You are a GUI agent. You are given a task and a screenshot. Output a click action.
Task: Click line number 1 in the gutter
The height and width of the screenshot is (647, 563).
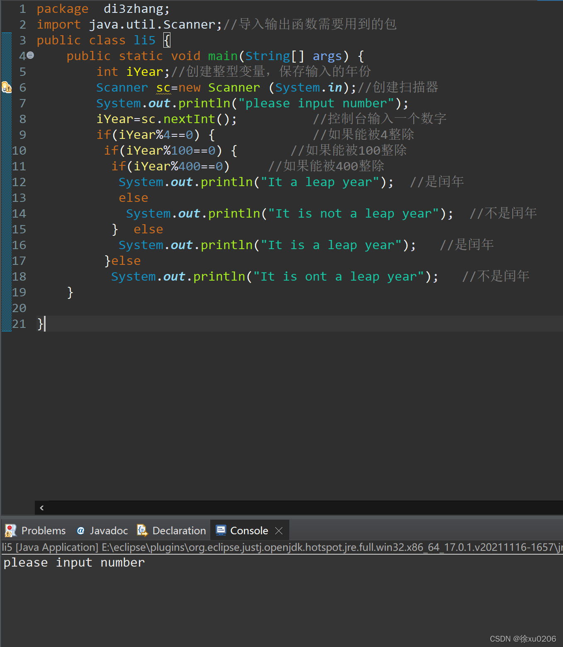click(22, 9)
